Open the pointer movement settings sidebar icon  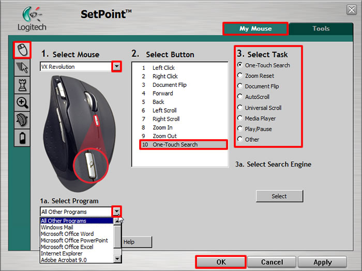pyautogui.click(x=22, y=68)
